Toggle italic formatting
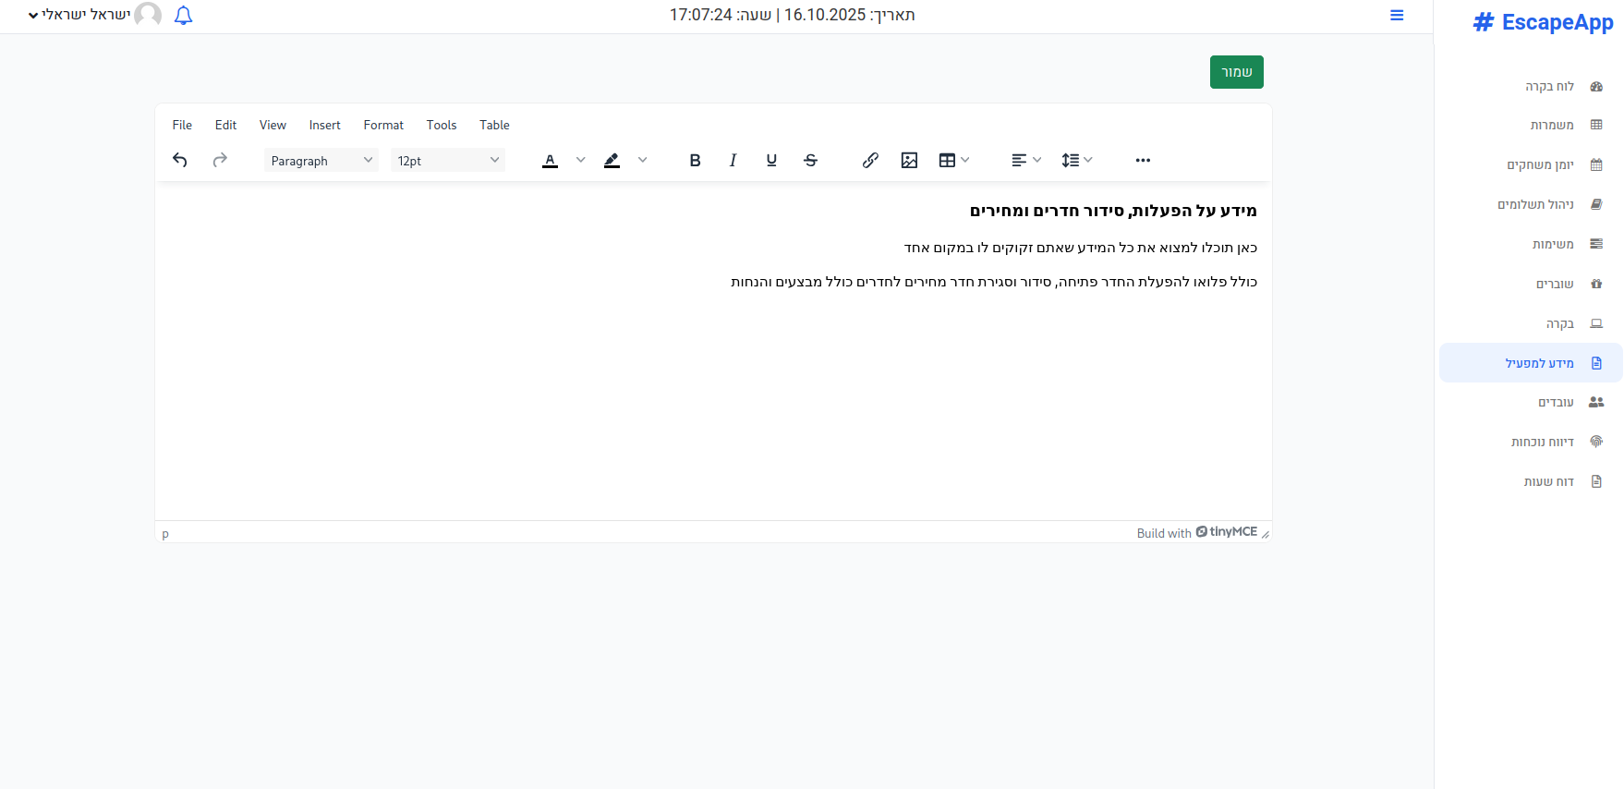 pos(733,161)
